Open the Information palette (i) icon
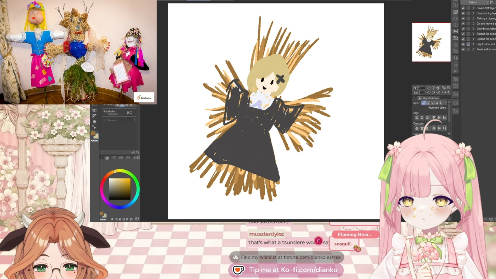The height and width of the screenshot is (279, 496). click(x=455, y=25)
